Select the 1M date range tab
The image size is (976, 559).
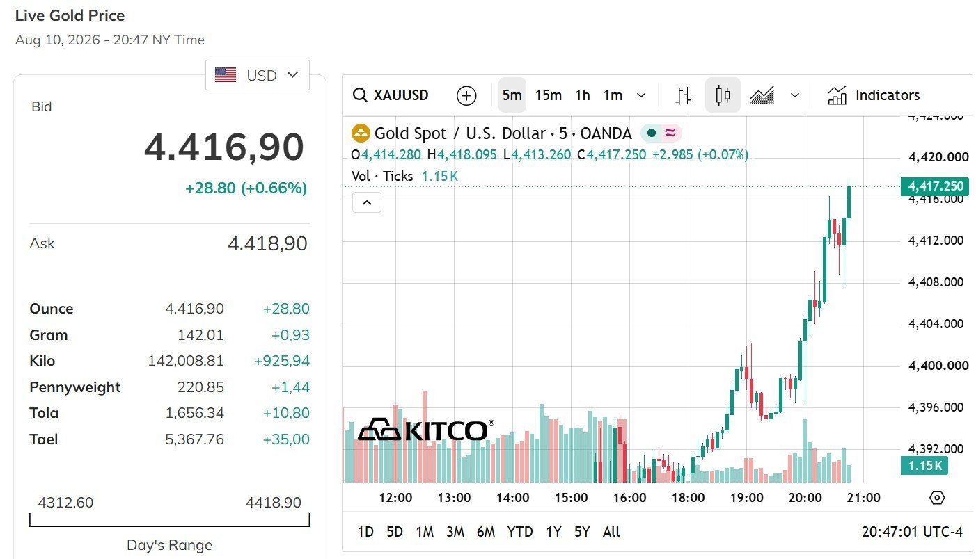pyautogui.click(x=425, y=532)
